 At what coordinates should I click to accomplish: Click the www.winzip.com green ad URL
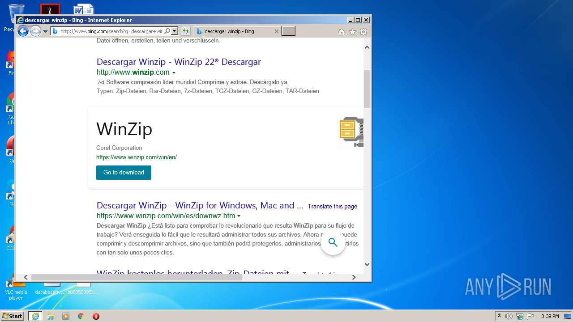tap(133, 72)
